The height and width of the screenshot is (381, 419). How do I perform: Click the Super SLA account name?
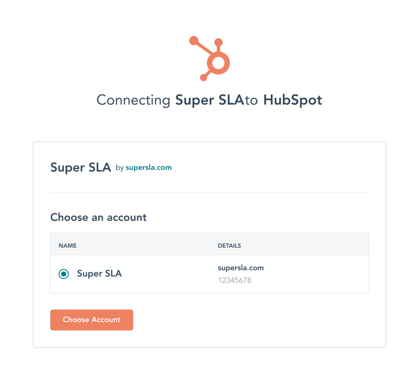tap(99, 274)
